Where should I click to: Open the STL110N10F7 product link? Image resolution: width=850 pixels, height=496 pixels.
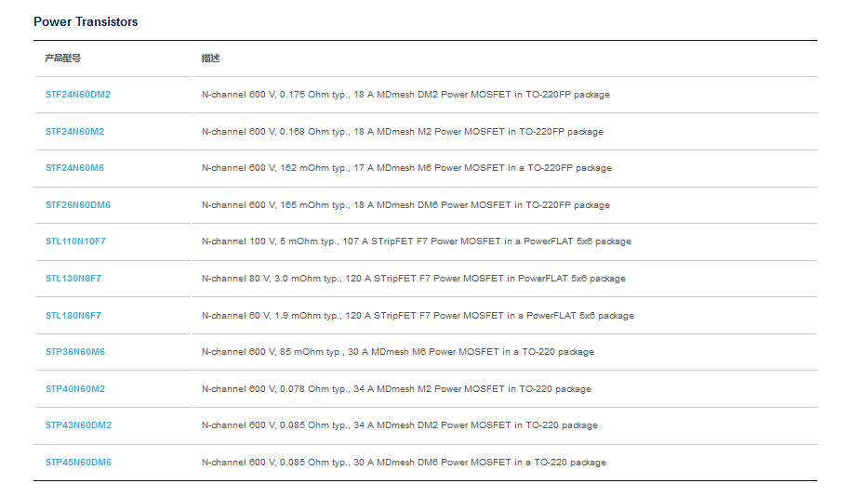(76, 241)
